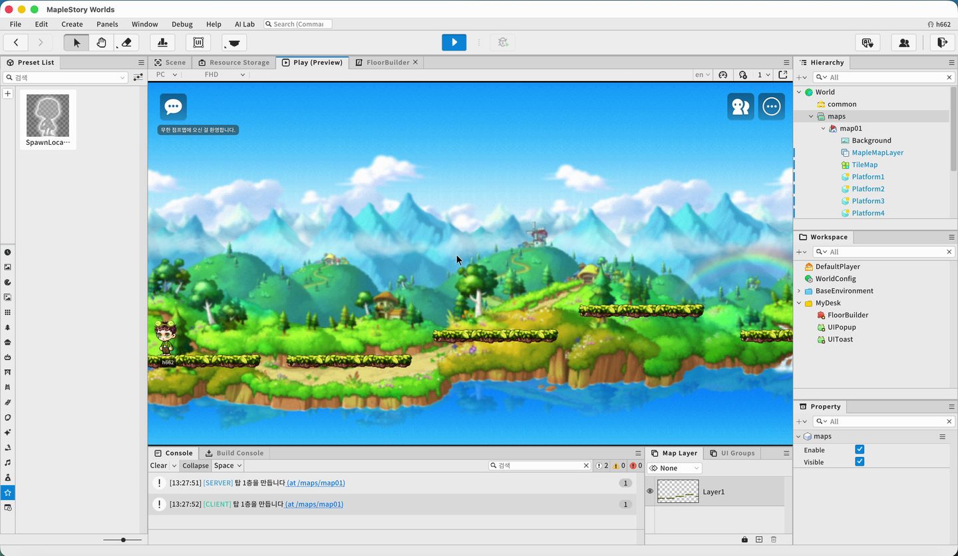This screenshot has height=556, width=958.
Task: Open the in-game chat bubble icon
Action: 173,107
